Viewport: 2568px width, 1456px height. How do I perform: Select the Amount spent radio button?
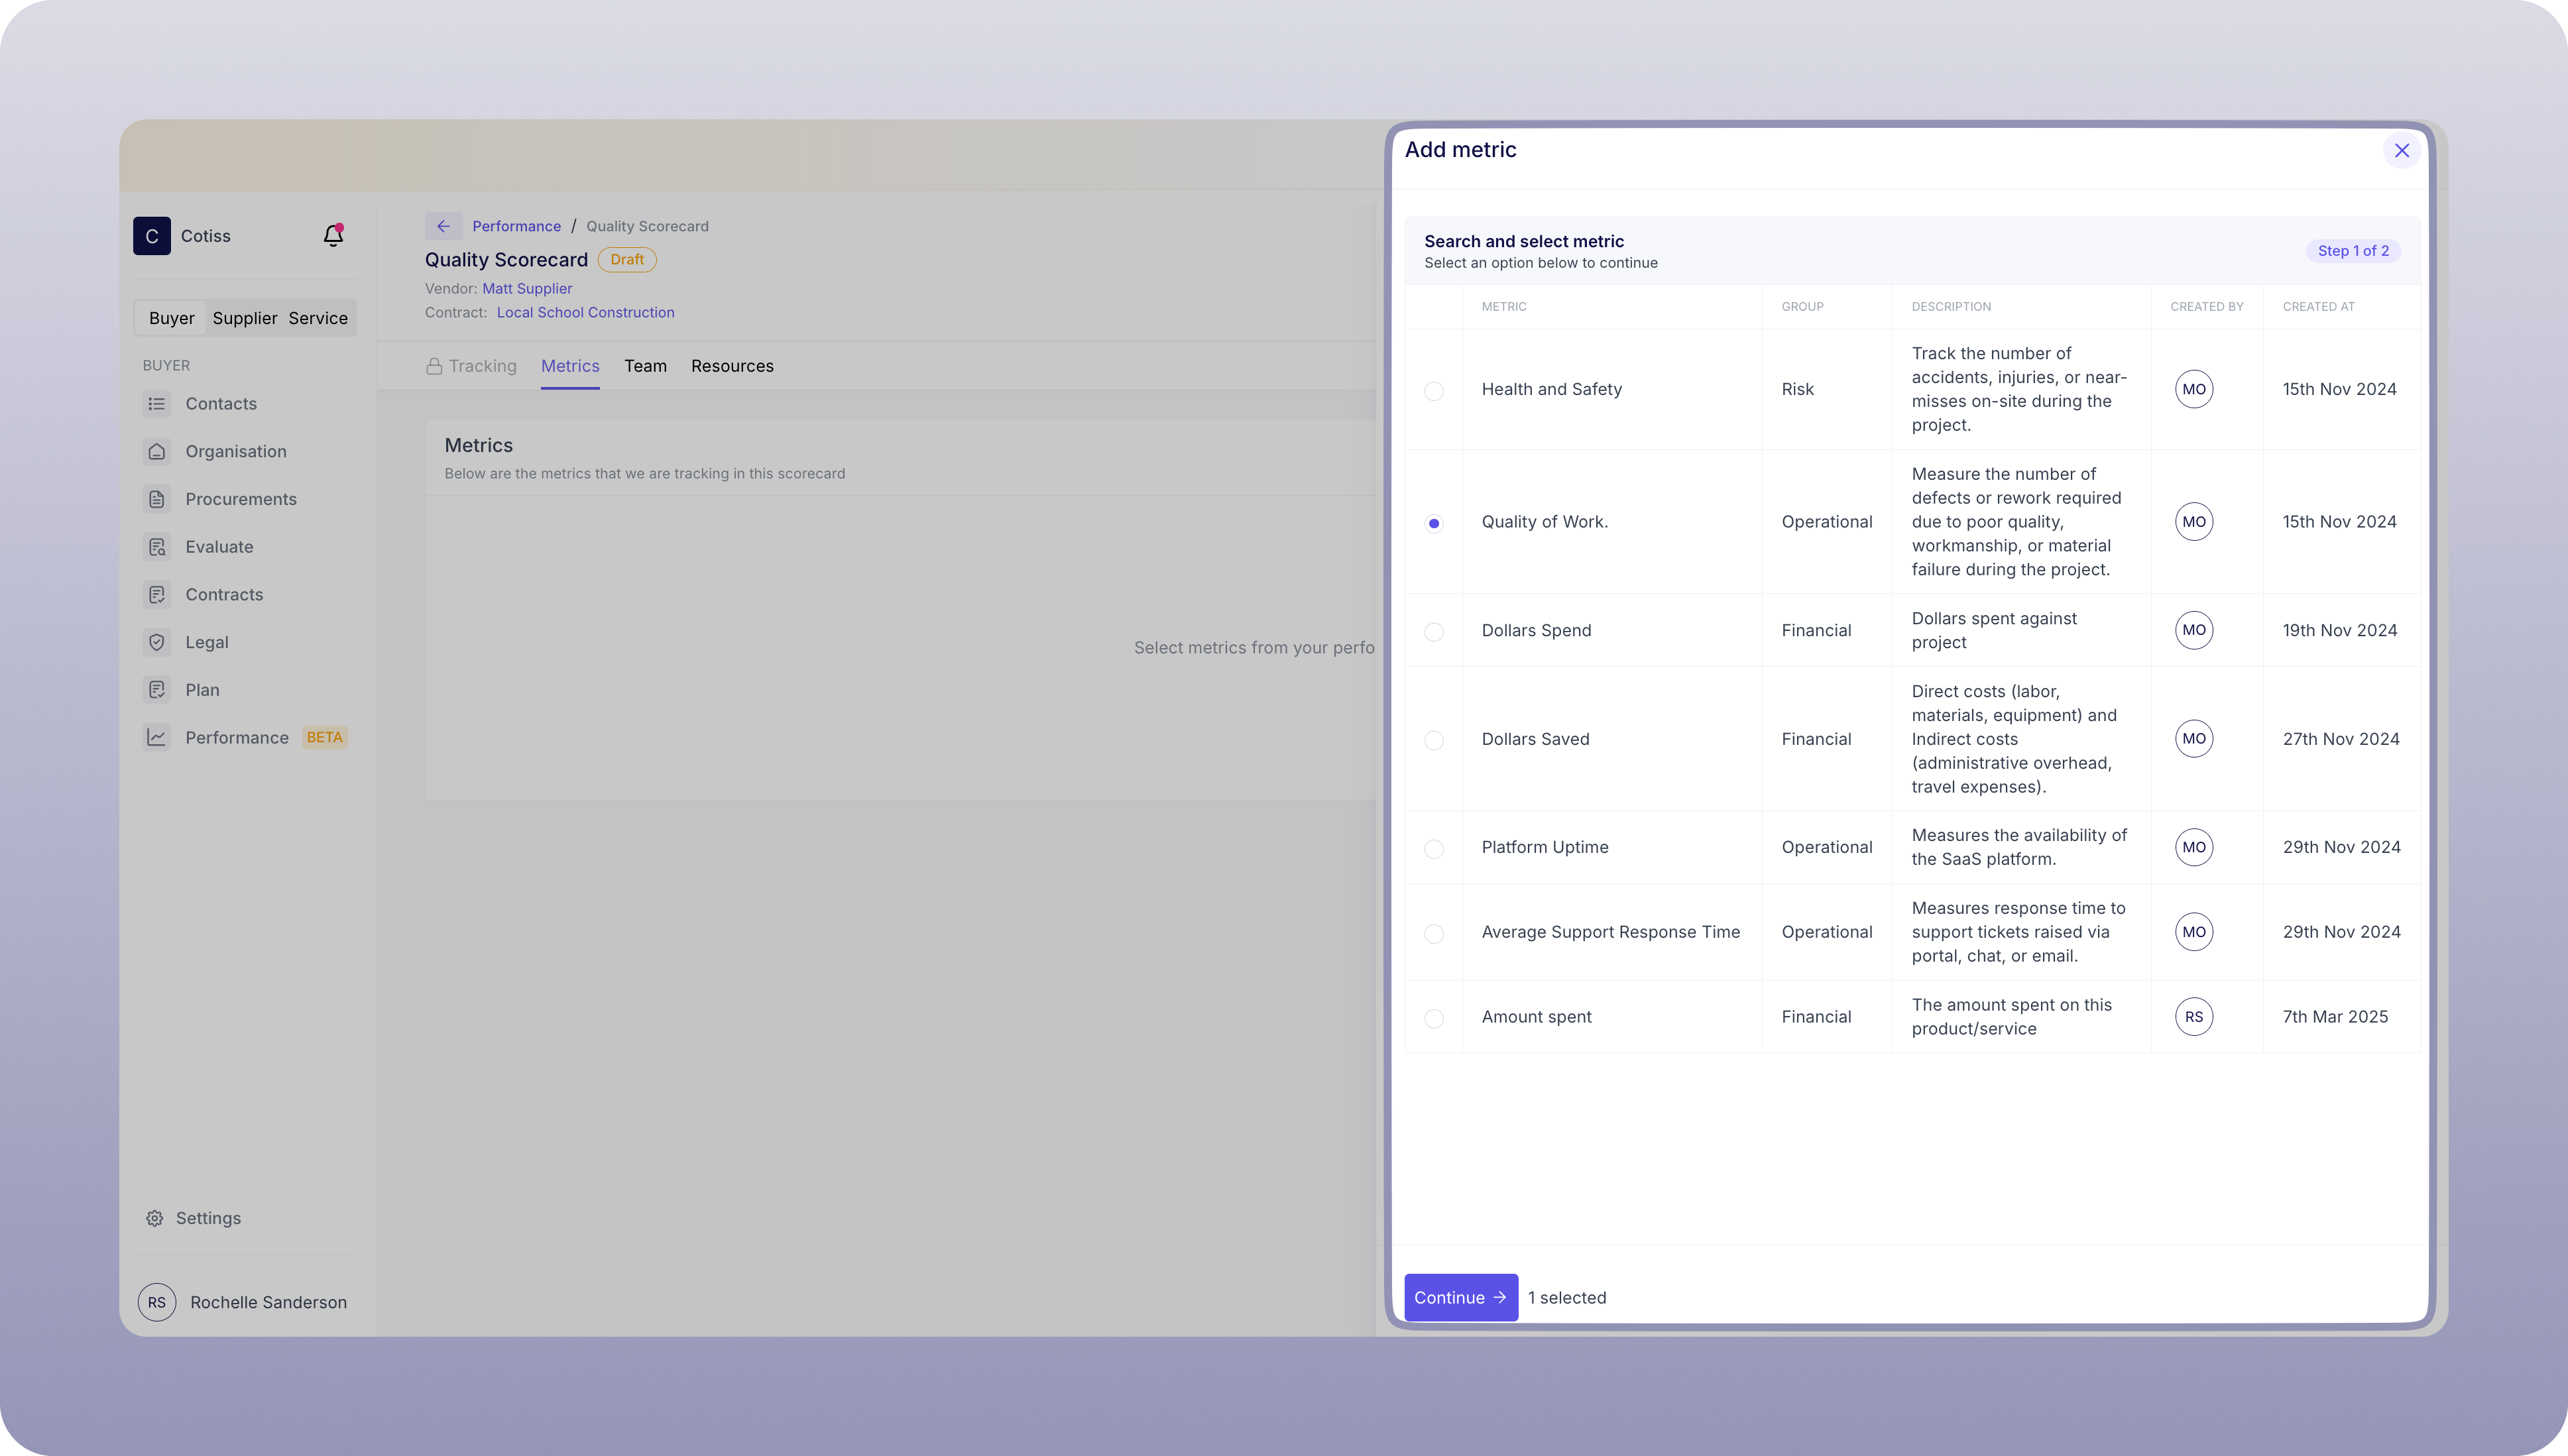point(1434,1018)
